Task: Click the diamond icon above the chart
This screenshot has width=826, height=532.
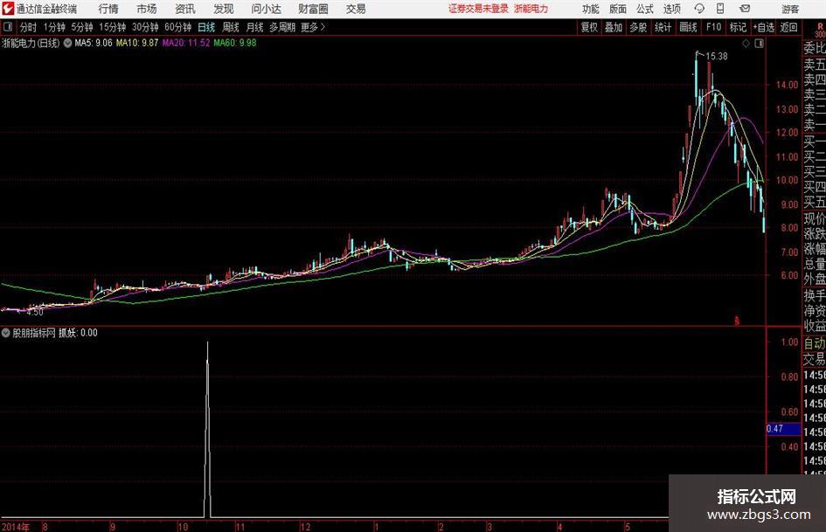Action: [x=746, y=44]
